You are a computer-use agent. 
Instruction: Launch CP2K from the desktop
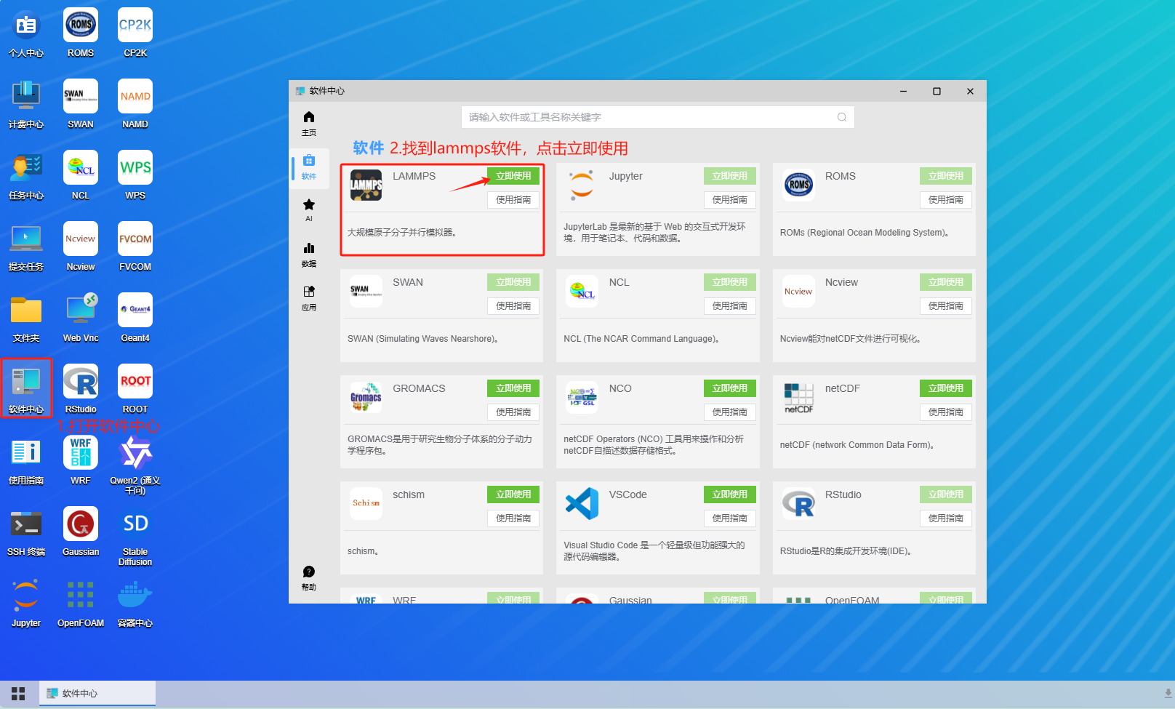(135, 33)
